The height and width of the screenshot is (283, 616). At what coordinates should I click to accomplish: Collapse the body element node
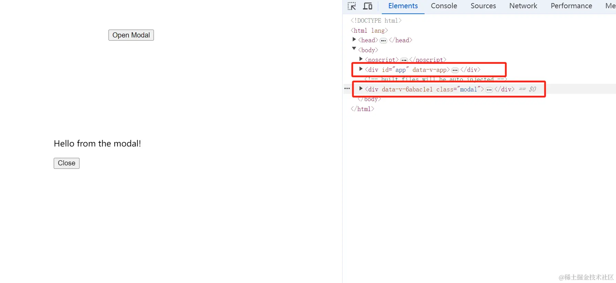tap(354, 49)
